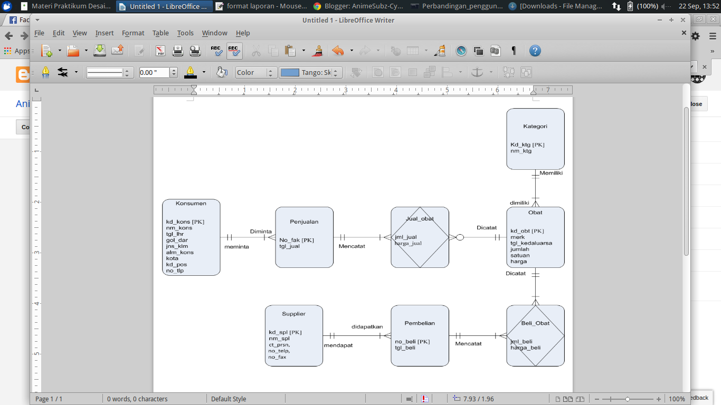Toggle formatting marks with the pilcrow icon
This screenshot has height=405, width=721.
pyautogui.click(x=513, y=51)
